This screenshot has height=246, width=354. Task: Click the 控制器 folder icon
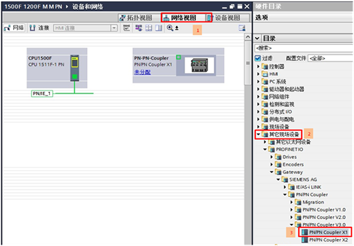tap(265, 67)
